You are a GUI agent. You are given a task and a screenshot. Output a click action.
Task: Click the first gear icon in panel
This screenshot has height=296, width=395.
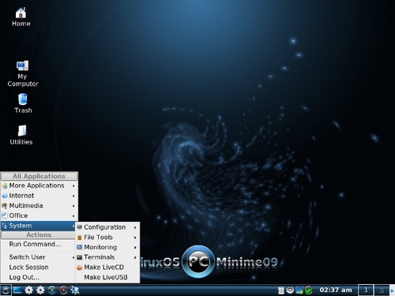pos(28,290)
